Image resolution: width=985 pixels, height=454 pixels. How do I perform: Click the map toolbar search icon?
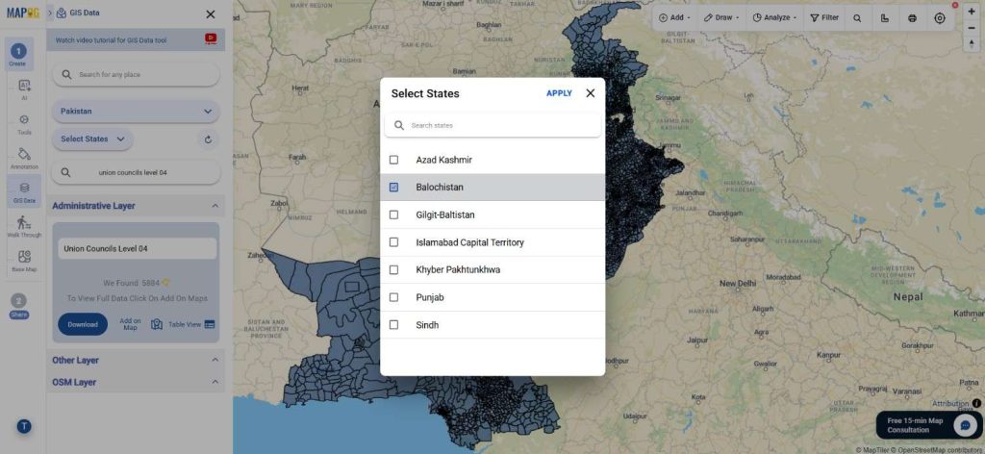[857, 18]
